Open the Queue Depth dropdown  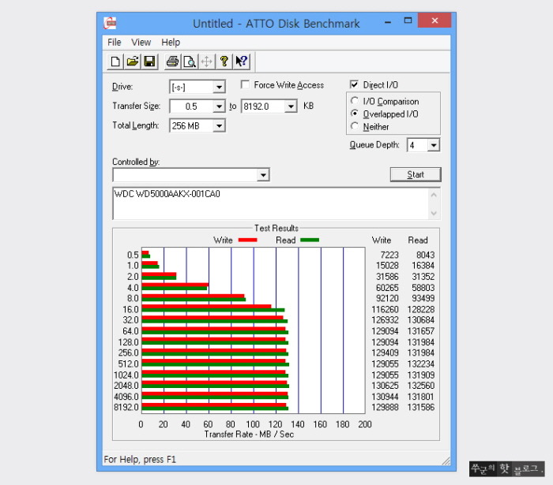point(434,145)
